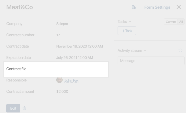Collapse the Activity stream chevron
Viewport: 186px width, 113px height.
[145, 50]
